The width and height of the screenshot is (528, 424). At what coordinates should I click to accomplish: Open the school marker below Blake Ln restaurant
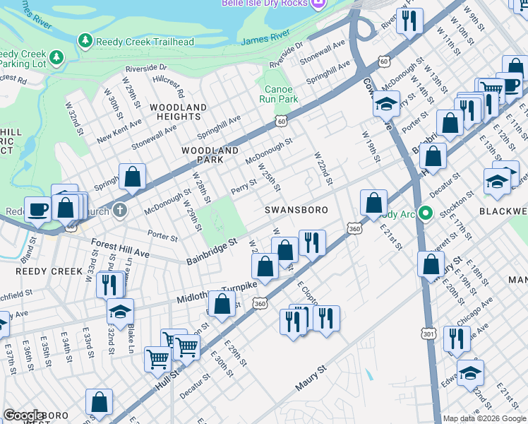coord(120,312)
